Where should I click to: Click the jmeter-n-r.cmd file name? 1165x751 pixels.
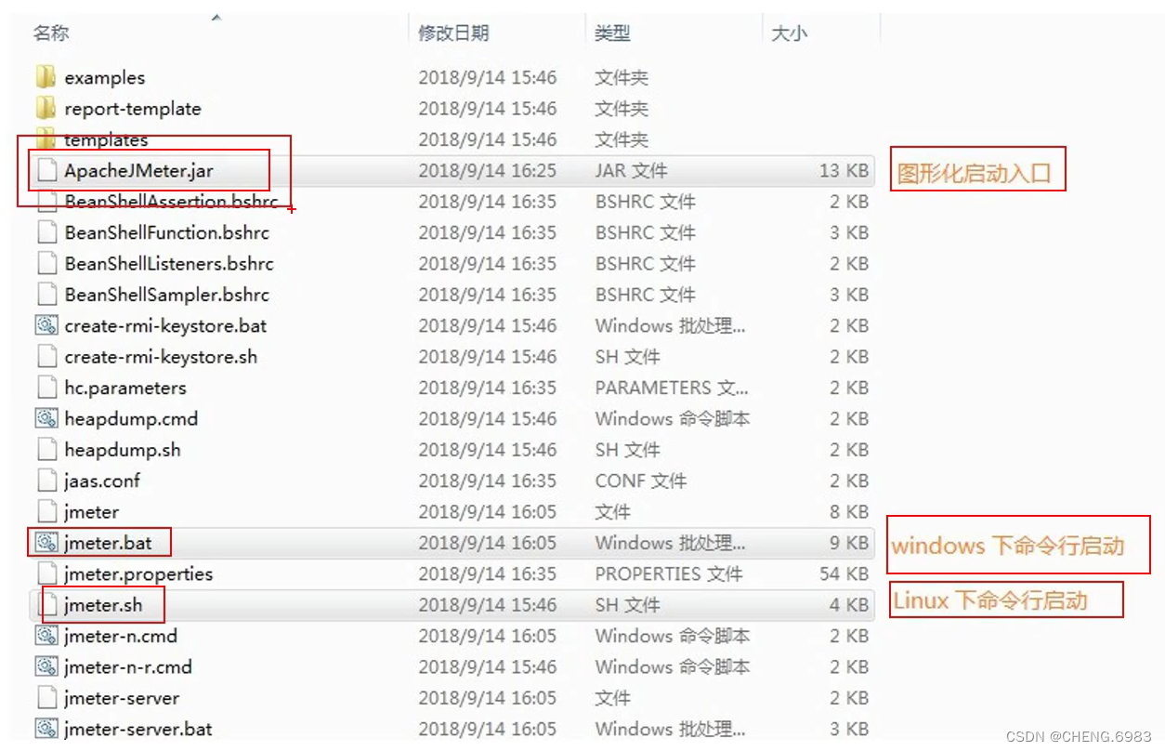pyautogui.click(x=128, y=667)
